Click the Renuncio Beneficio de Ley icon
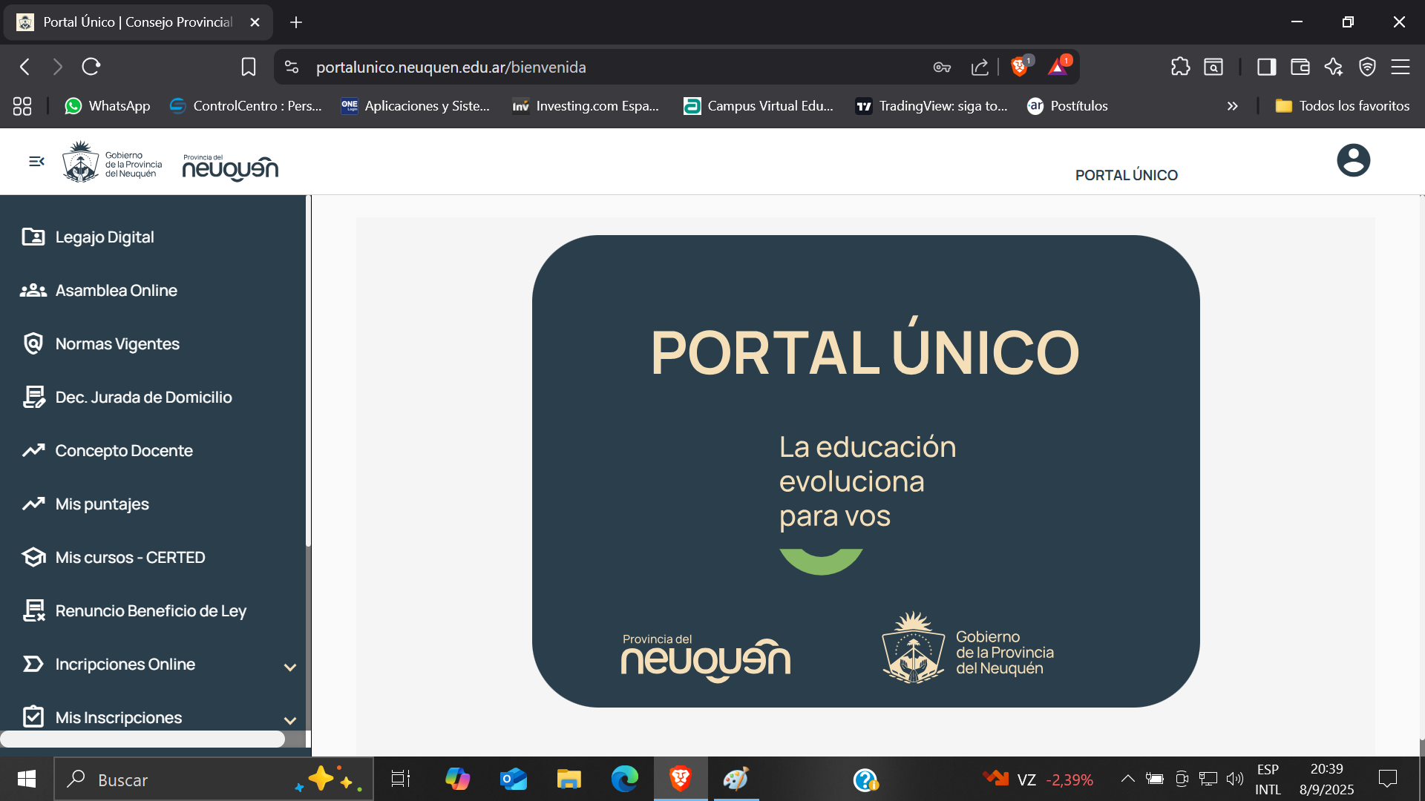Image resolution: width=1425 pixels, height=801 pixels. coord(33,610)
